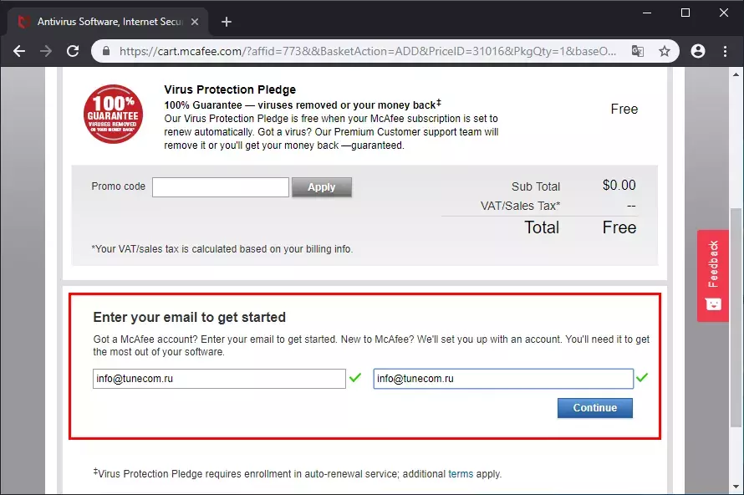This screenshot has height=495, width=744.
Task: Click 'Enter your email to get started' heading
Action: 189,317
